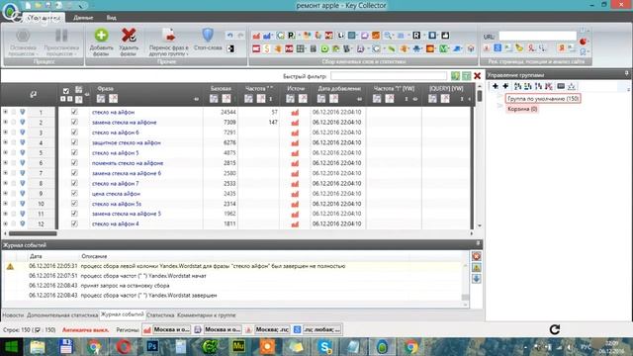This screenshot has width=633, height=356.
Task: Uncheck the checkbox for row 7
Action: tap(74, 173)
